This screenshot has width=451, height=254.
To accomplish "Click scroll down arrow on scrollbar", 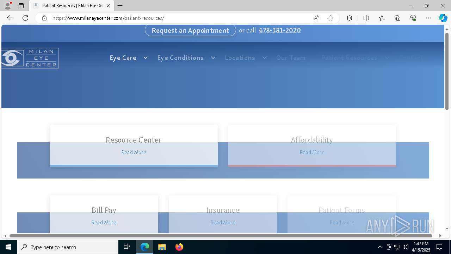I will (x=447, y=229).
